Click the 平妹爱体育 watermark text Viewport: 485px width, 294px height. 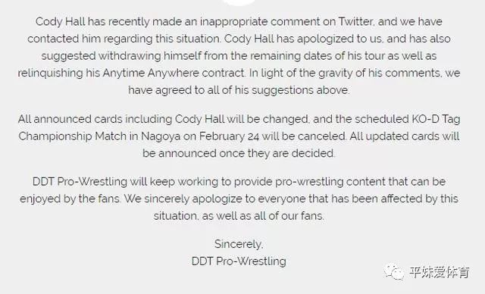tap(440, 272)
